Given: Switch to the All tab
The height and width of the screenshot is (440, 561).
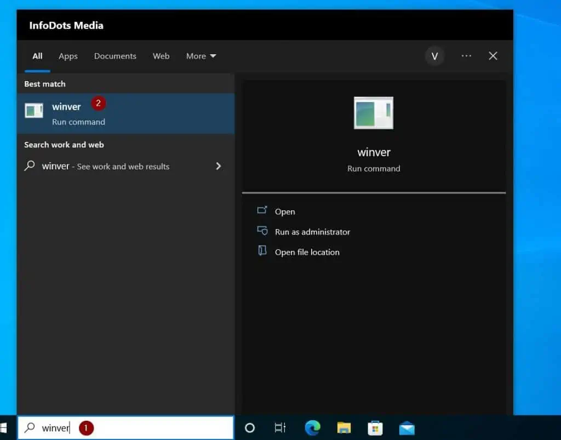Looking at the screenshot, I should coord(38,56).
